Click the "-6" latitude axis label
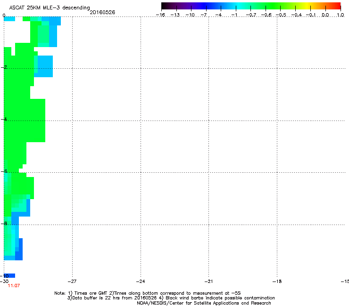This screenshot has height=306, width=349. pyautogui.click(x=4, y=171)
